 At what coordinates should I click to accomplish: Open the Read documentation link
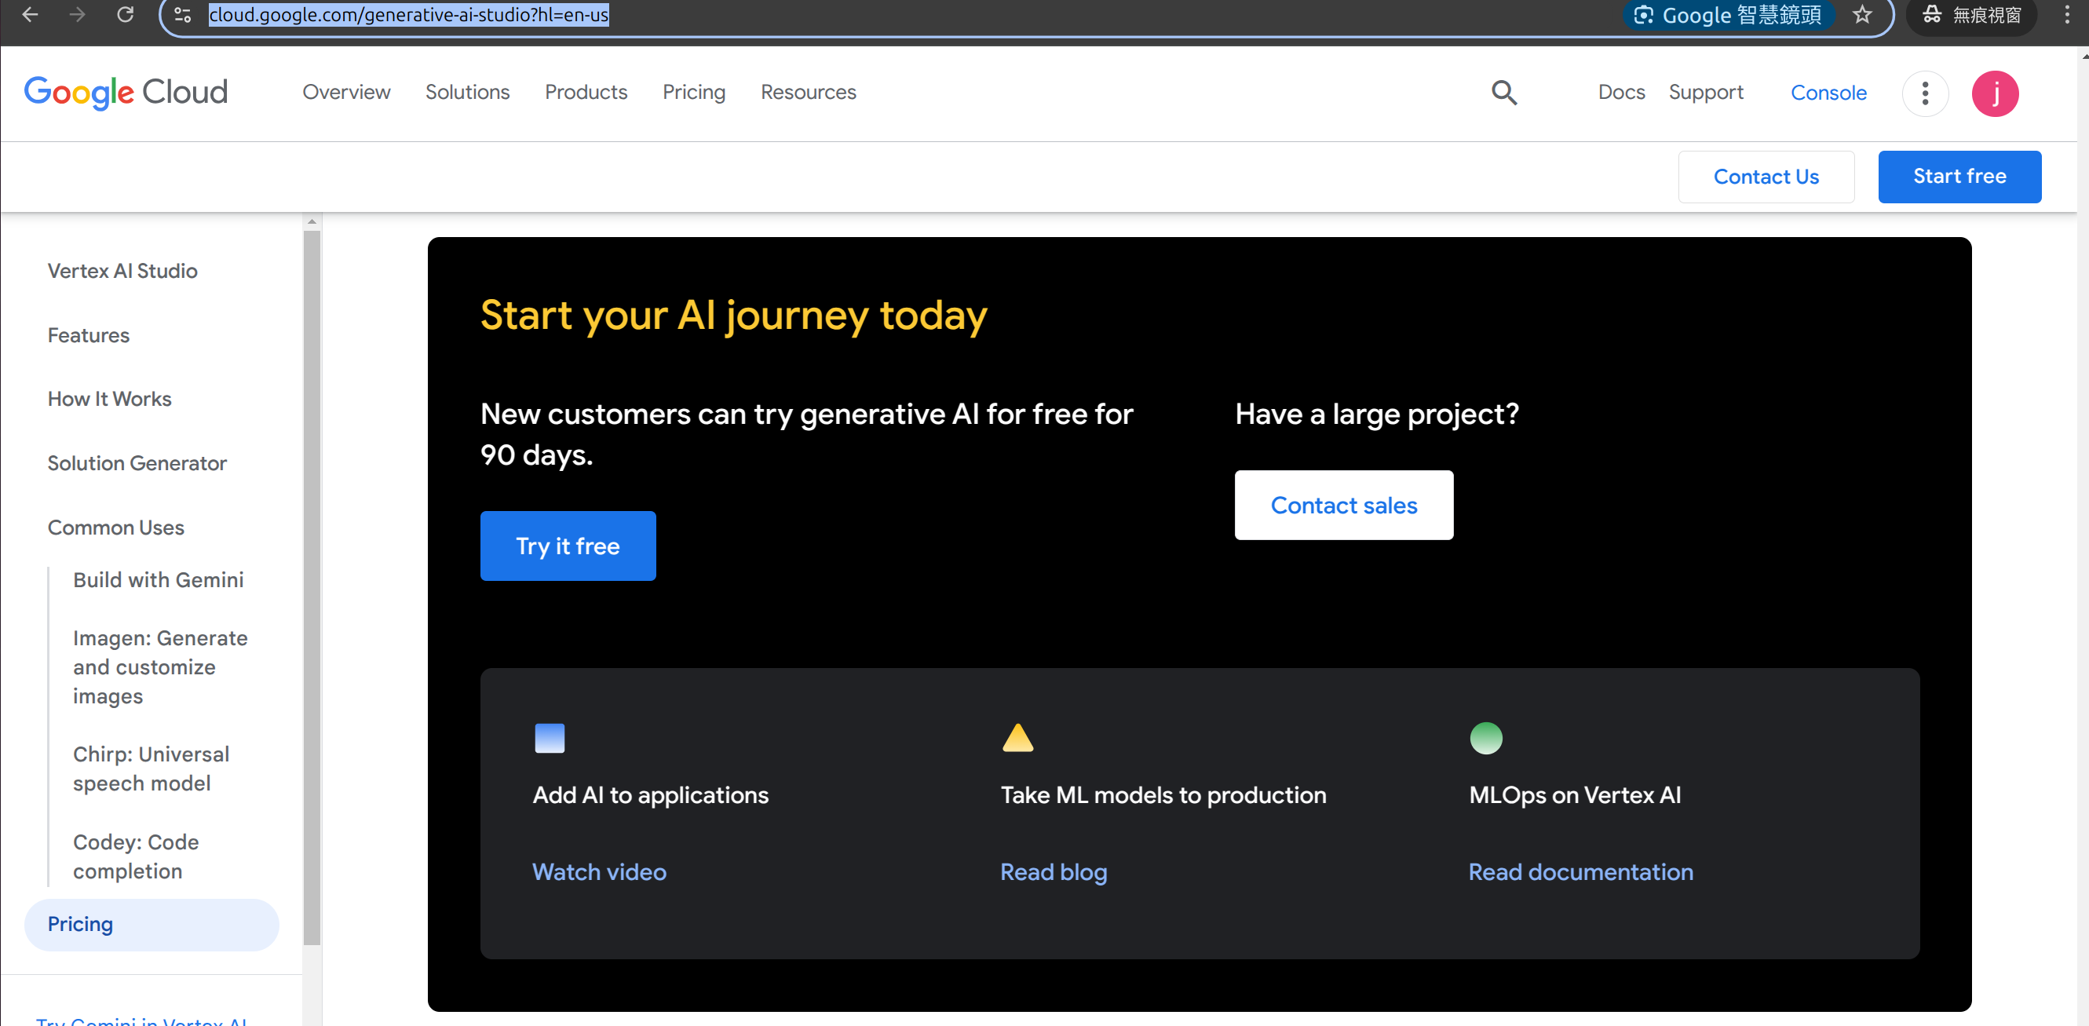pos(1580,872)
